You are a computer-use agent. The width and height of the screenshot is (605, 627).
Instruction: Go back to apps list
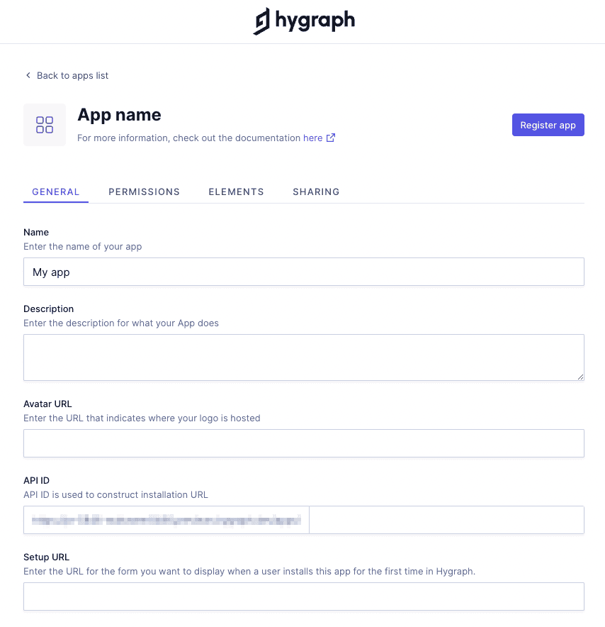click(72, 75)
